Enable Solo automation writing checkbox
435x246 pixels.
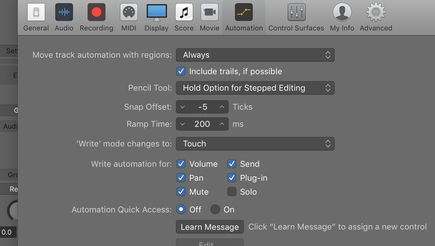pyautogui.click(x=232, y=192)
